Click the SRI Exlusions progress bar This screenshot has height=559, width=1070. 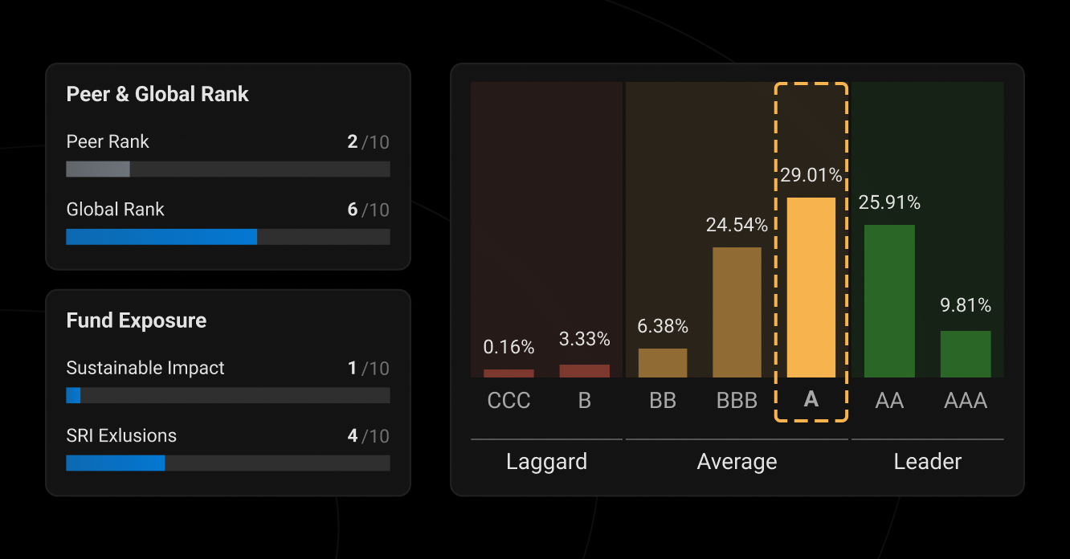pyautogui.click(x=227, y=463)
